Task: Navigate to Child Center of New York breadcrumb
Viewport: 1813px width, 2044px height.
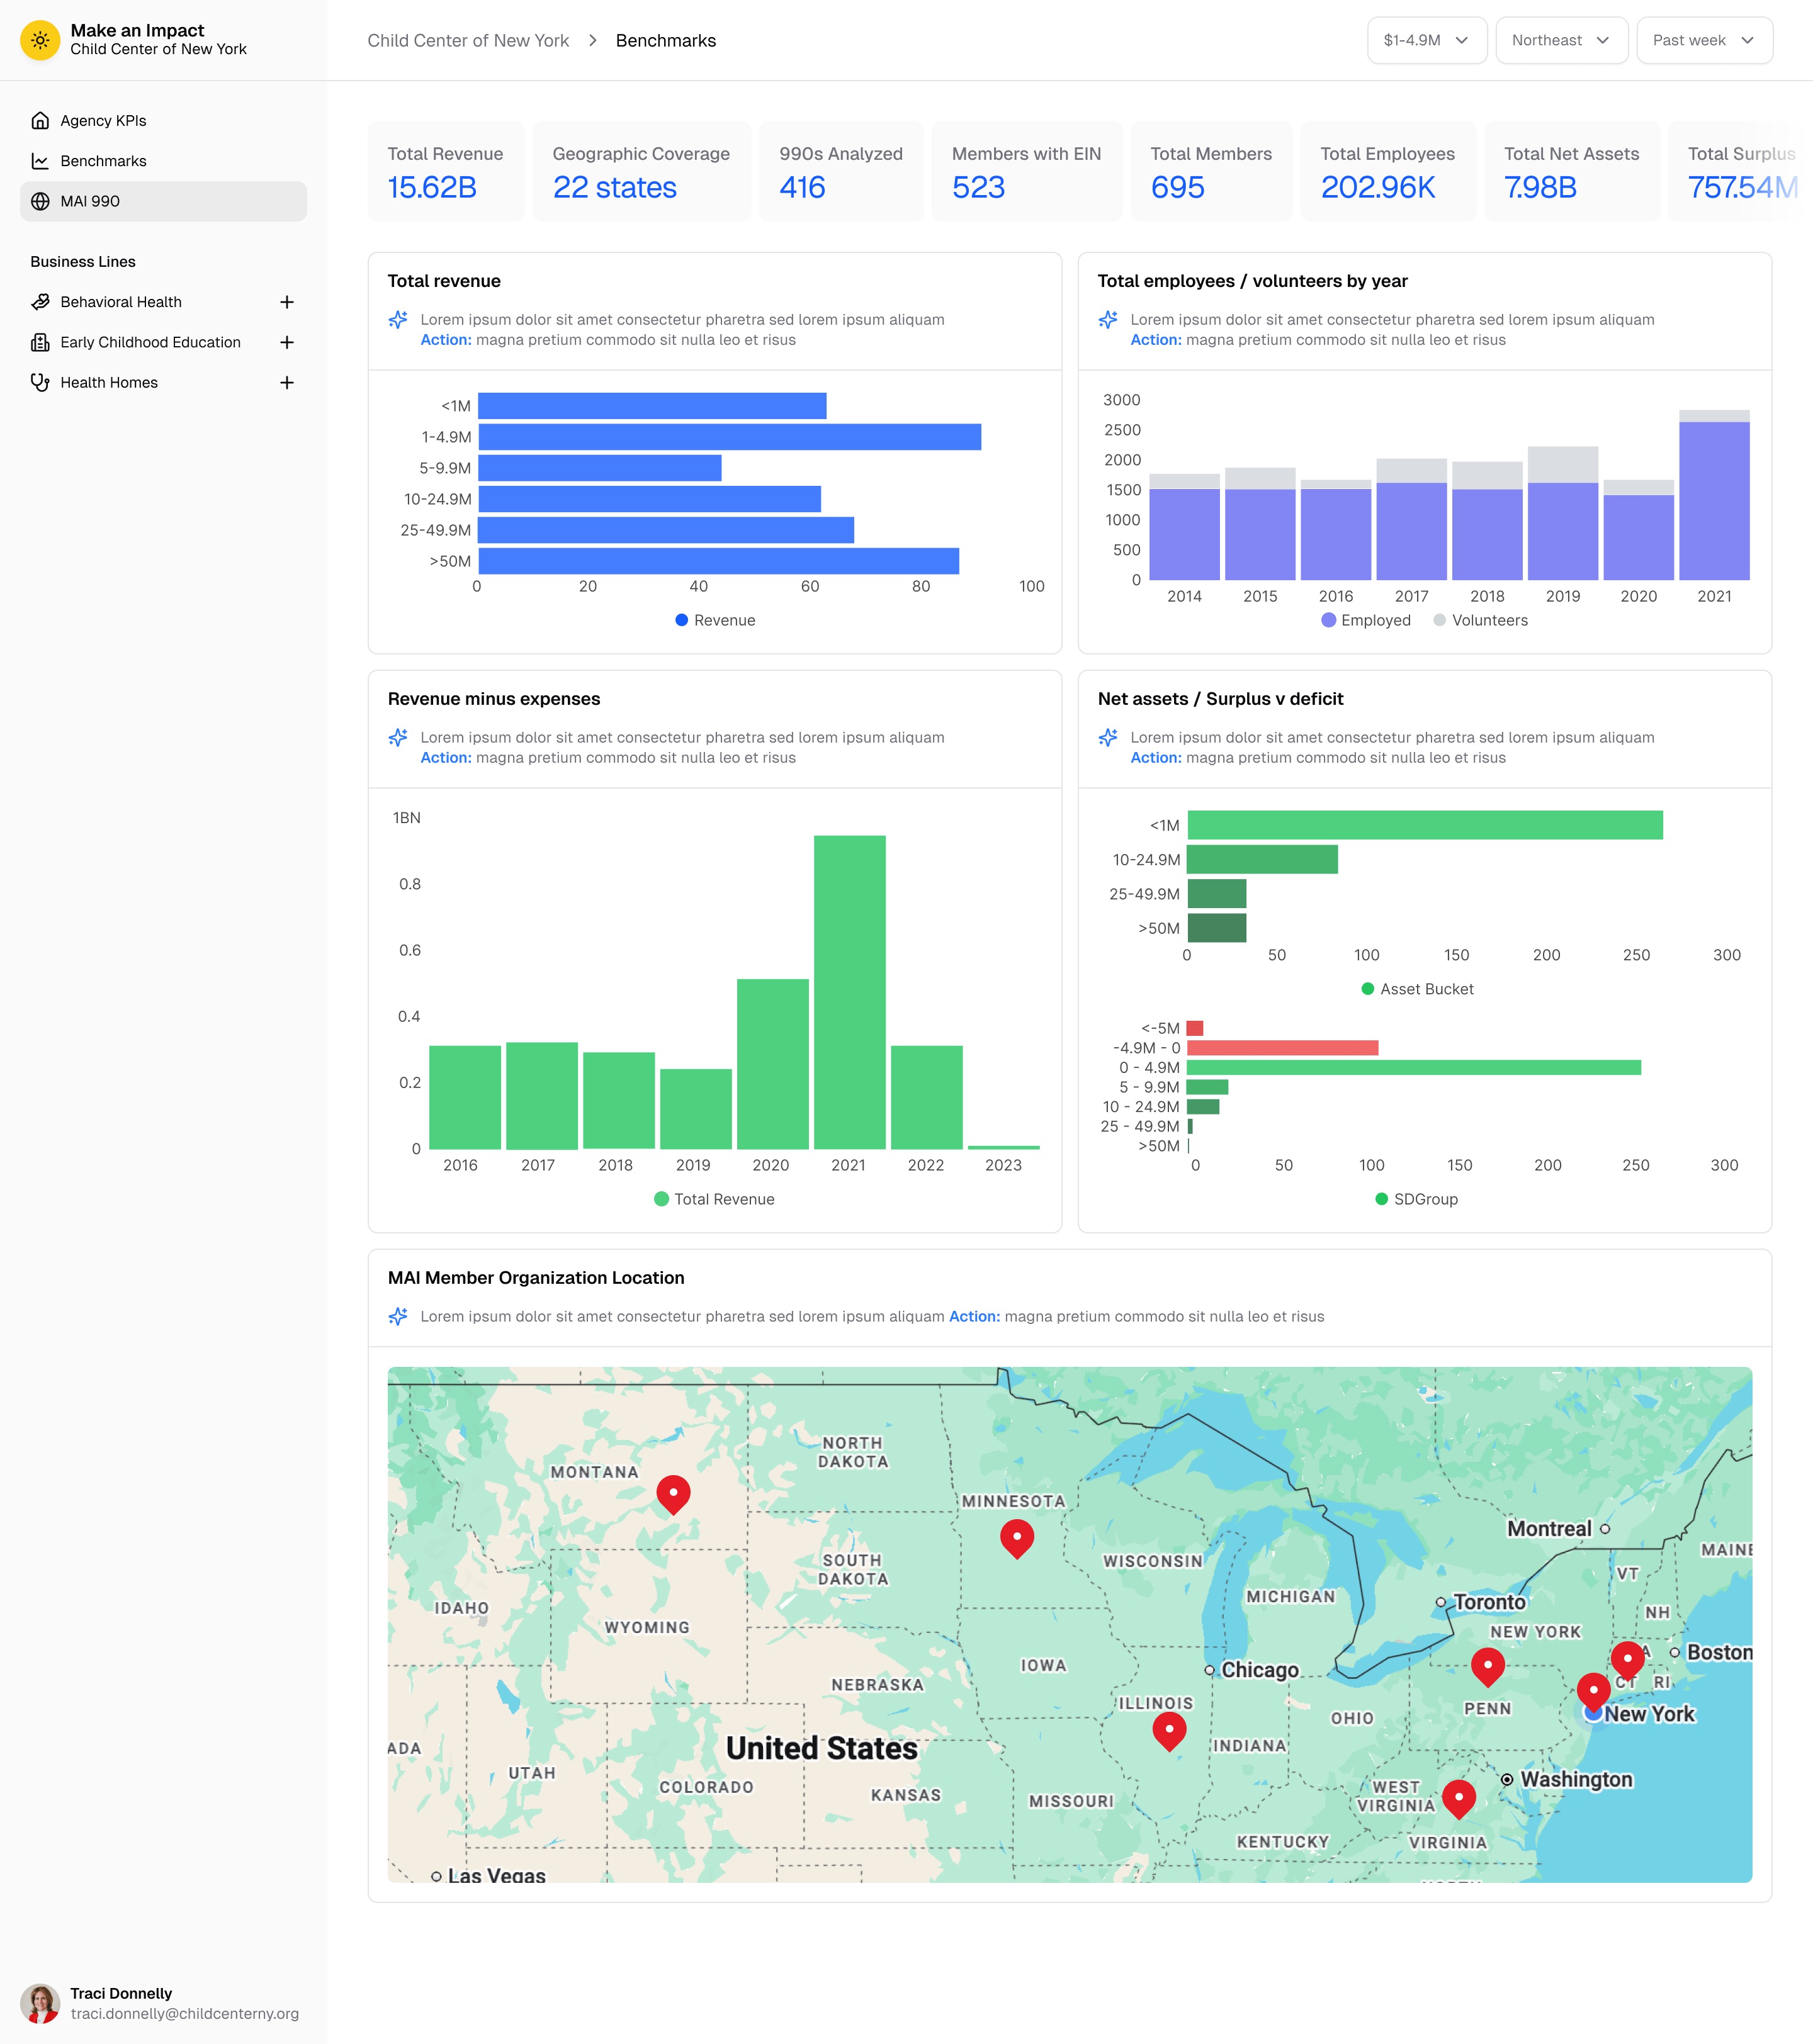Action: tap(468, 40)
